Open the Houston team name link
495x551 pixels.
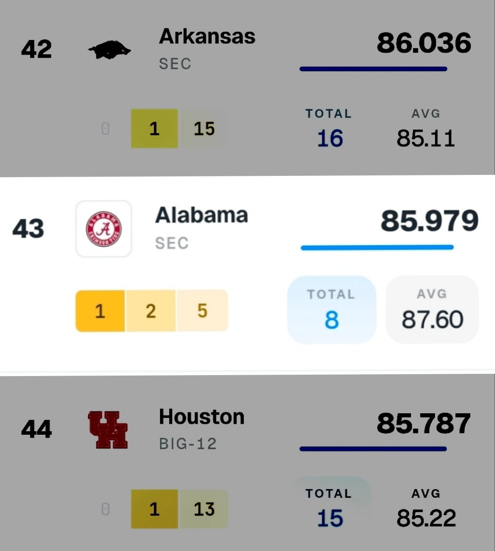coord(202,417)
